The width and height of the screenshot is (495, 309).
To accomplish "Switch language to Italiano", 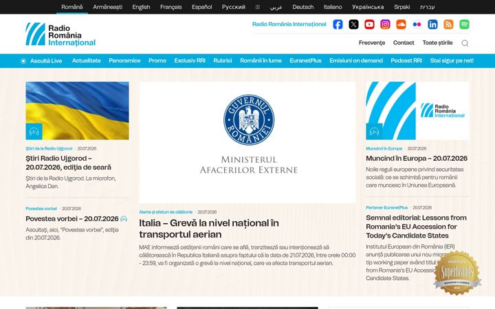I will pos(333,7).
